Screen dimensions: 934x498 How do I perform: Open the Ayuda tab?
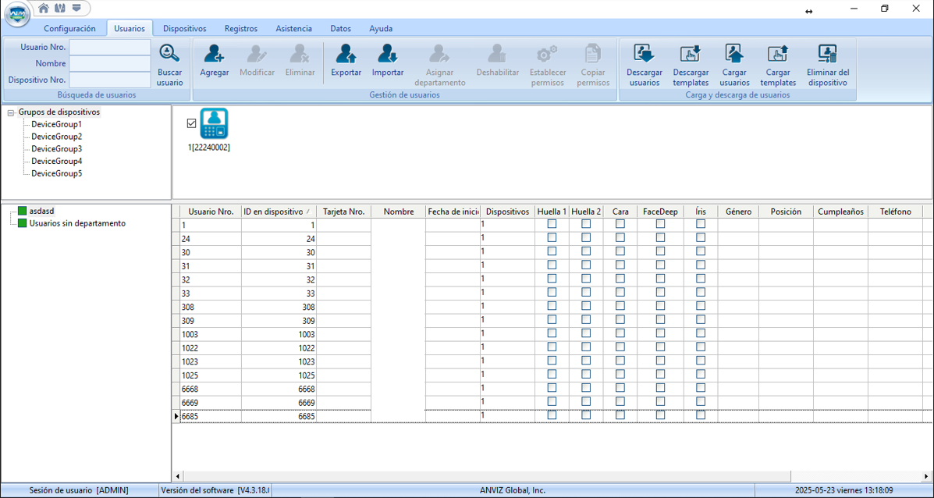pos(381,29)
